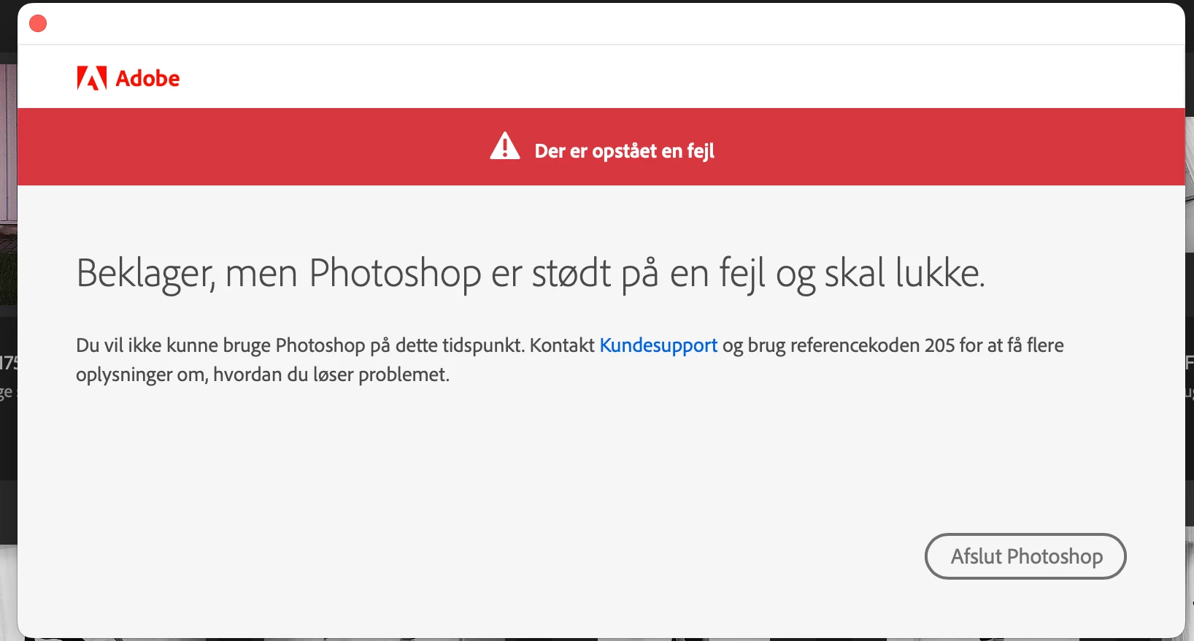Click the Afslut Photoshop button
Image resolution: width=1194 pixels, height=641 pixels.
1025,556
